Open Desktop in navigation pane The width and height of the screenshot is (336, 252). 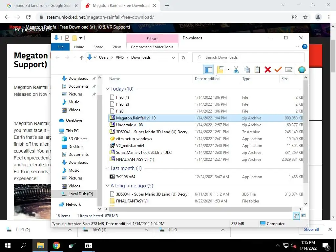pyautogui.click(x=75, y=147)
